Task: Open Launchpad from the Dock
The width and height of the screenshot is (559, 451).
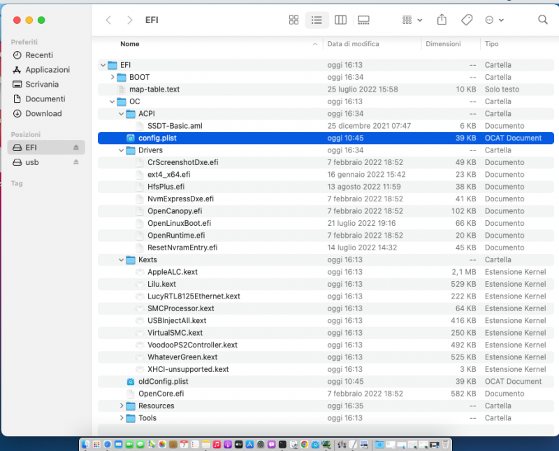Action: click(96, 444)
